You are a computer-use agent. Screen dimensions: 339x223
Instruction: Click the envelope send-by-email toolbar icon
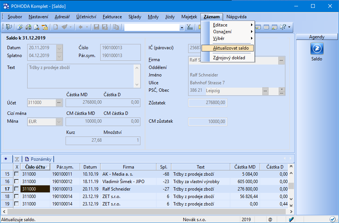click(x=45, y=27)
